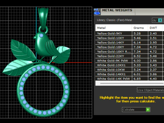This screenshot has width=164, height=123.
Task: Select the Yellow Gold:14KY row
Action: pos(129,42)
